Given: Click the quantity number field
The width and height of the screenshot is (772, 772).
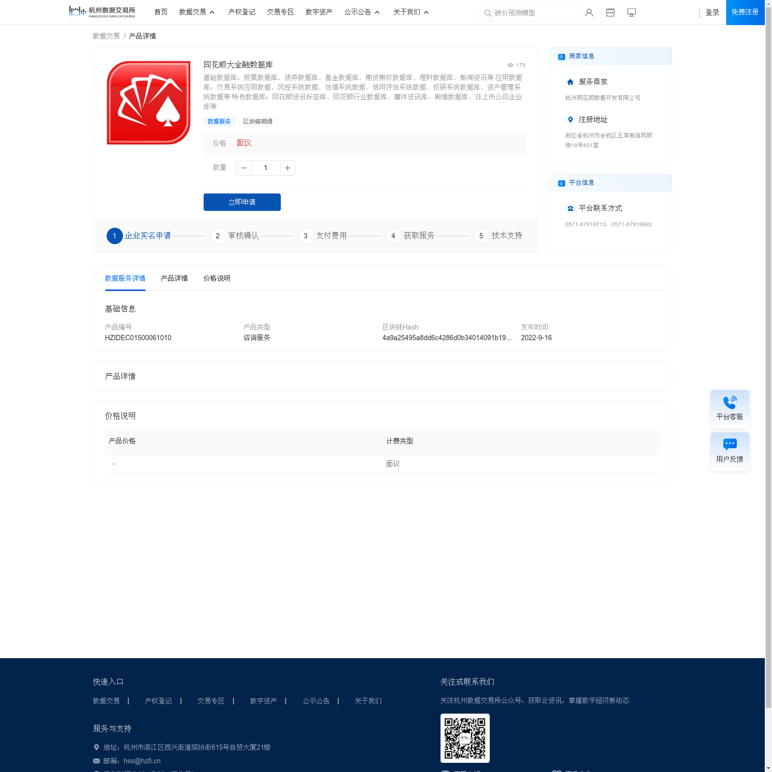Looking at the screenshot, I should tap(265, 168).
